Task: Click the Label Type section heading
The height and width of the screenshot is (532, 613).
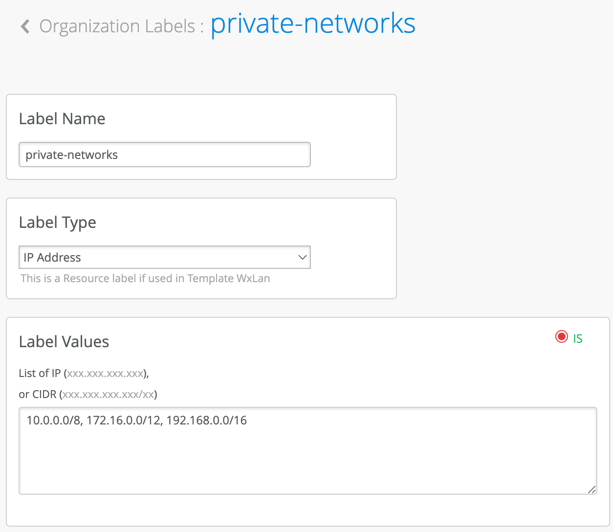Action: pyautogui.click(x=58, y=222)
